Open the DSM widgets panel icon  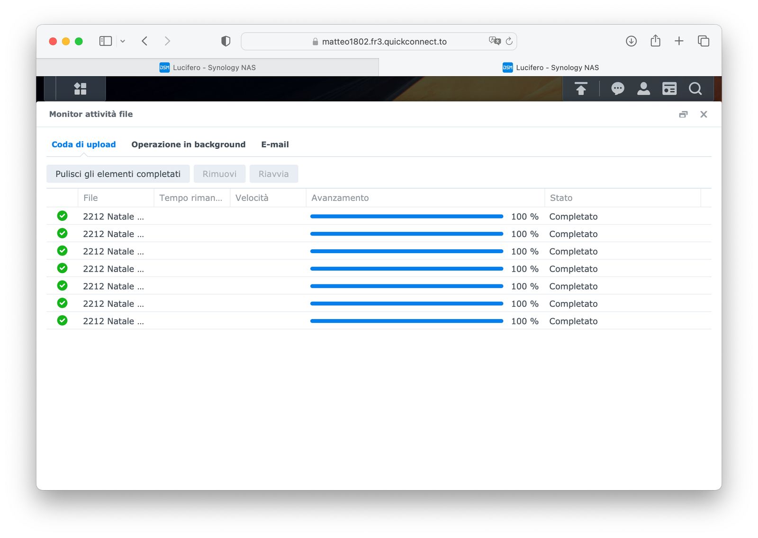669,89
